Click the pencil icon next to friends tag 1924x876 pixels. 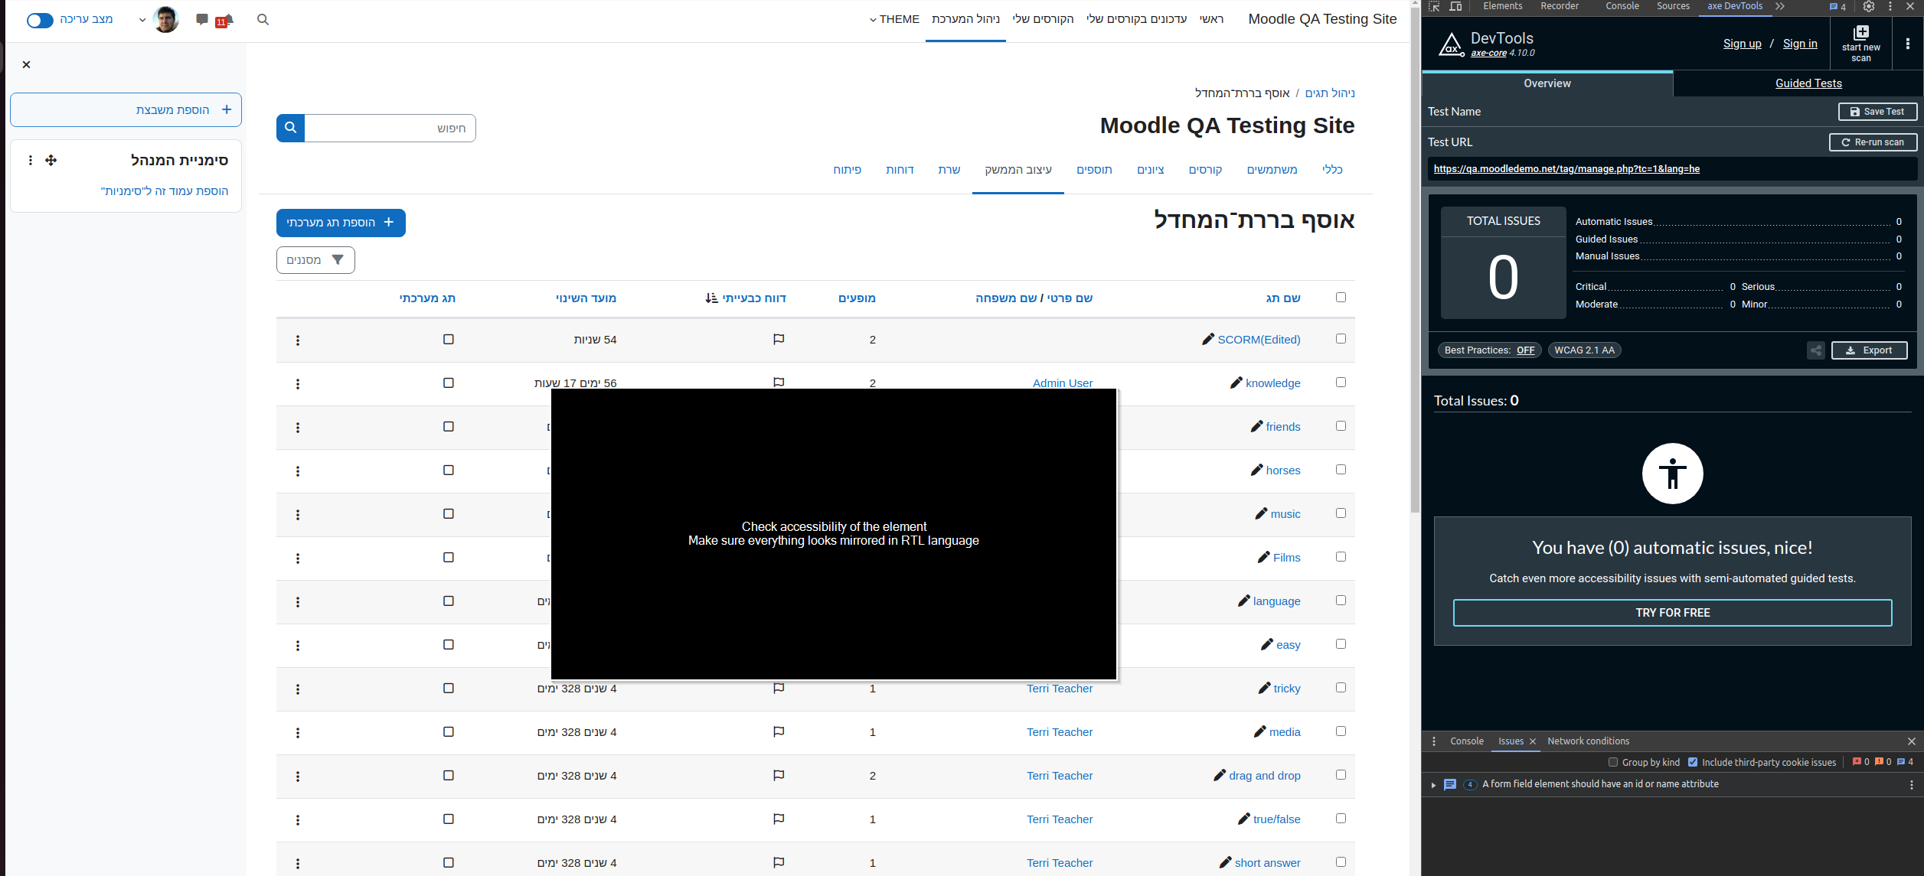(x=1256, y=426)
